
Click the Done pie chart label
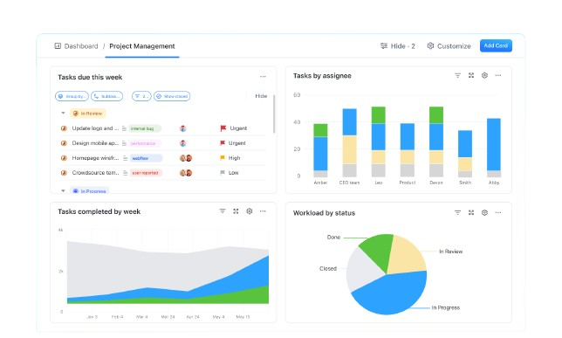pos(333,238)
